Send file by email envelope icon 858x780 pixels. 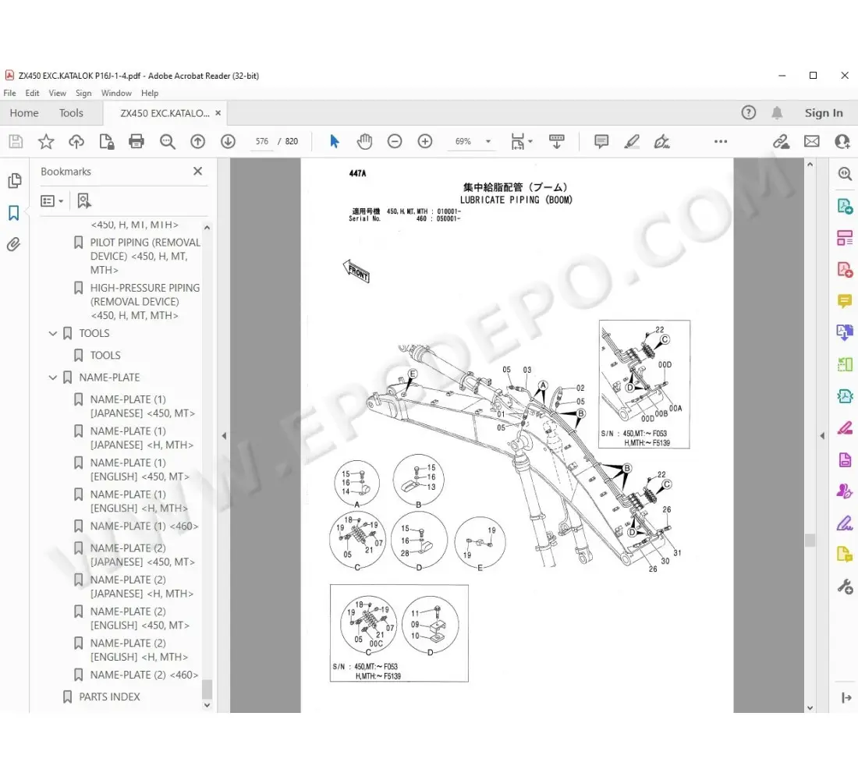pos(812,142)
